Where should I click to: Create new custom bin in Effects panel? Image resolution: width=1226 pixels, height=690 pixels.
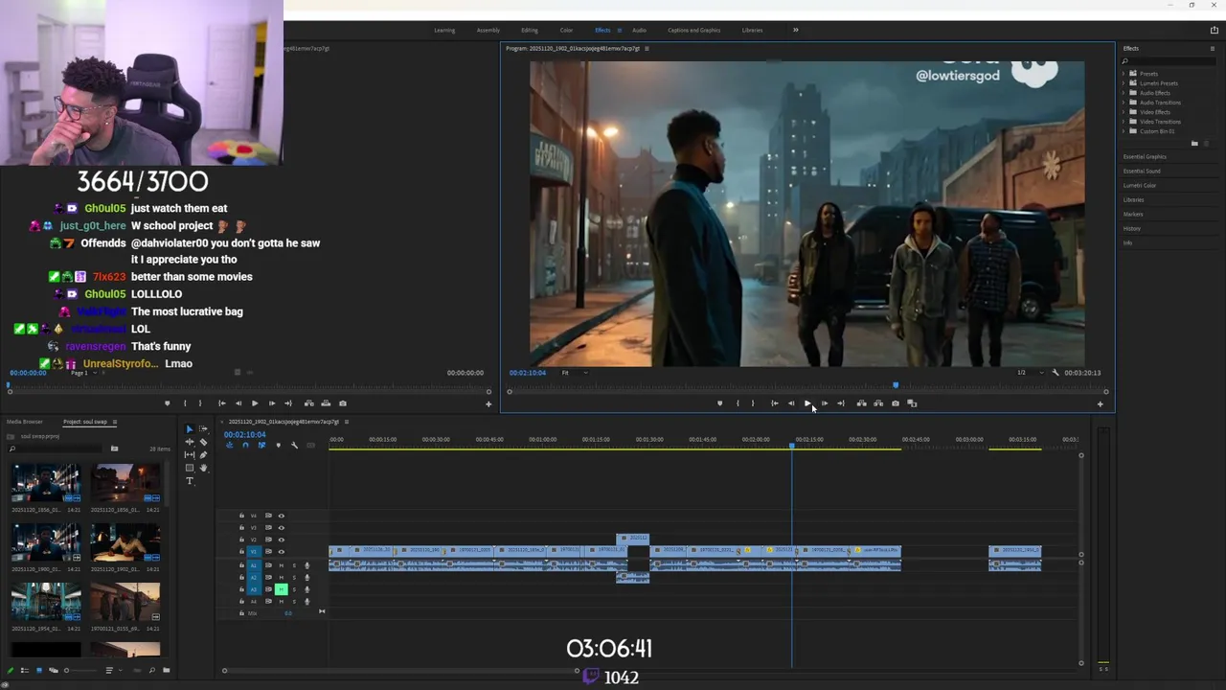coord(1194,144)
